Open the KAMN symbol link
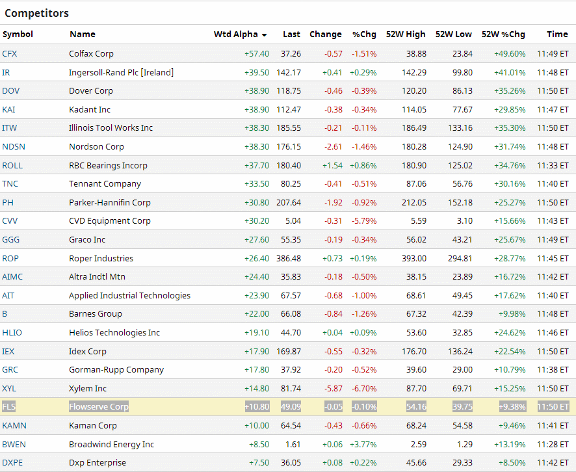576x472 pixels. pos(14,425)
